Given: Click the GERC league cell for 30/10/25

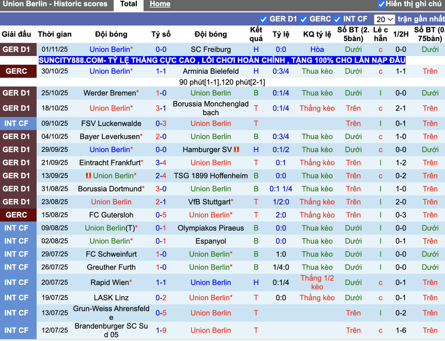Looking at the screenshot, I should tap(18, 71).
